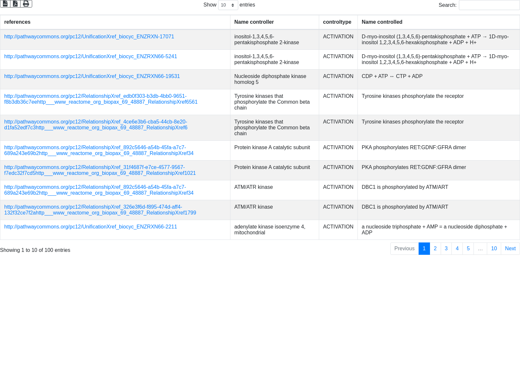Viewport: 520px width, 390px height.
Task: Focus the Search input field
Action: 489,5
